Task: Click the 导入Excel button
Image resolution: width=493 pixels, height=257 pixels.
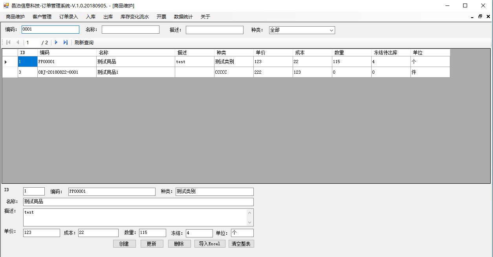Action: 209,244
